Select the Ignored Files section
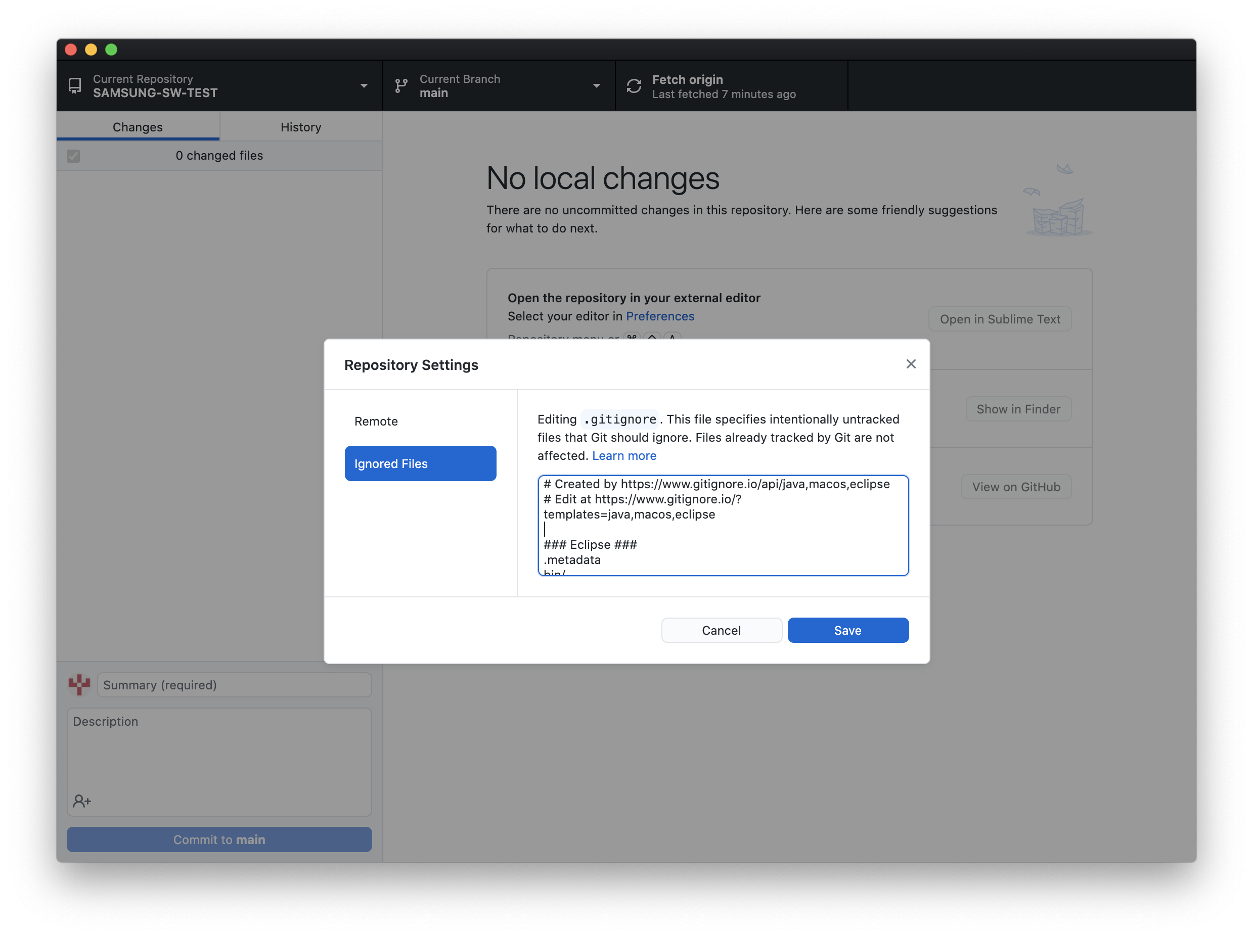1253x937 pixels. (420, 463)
